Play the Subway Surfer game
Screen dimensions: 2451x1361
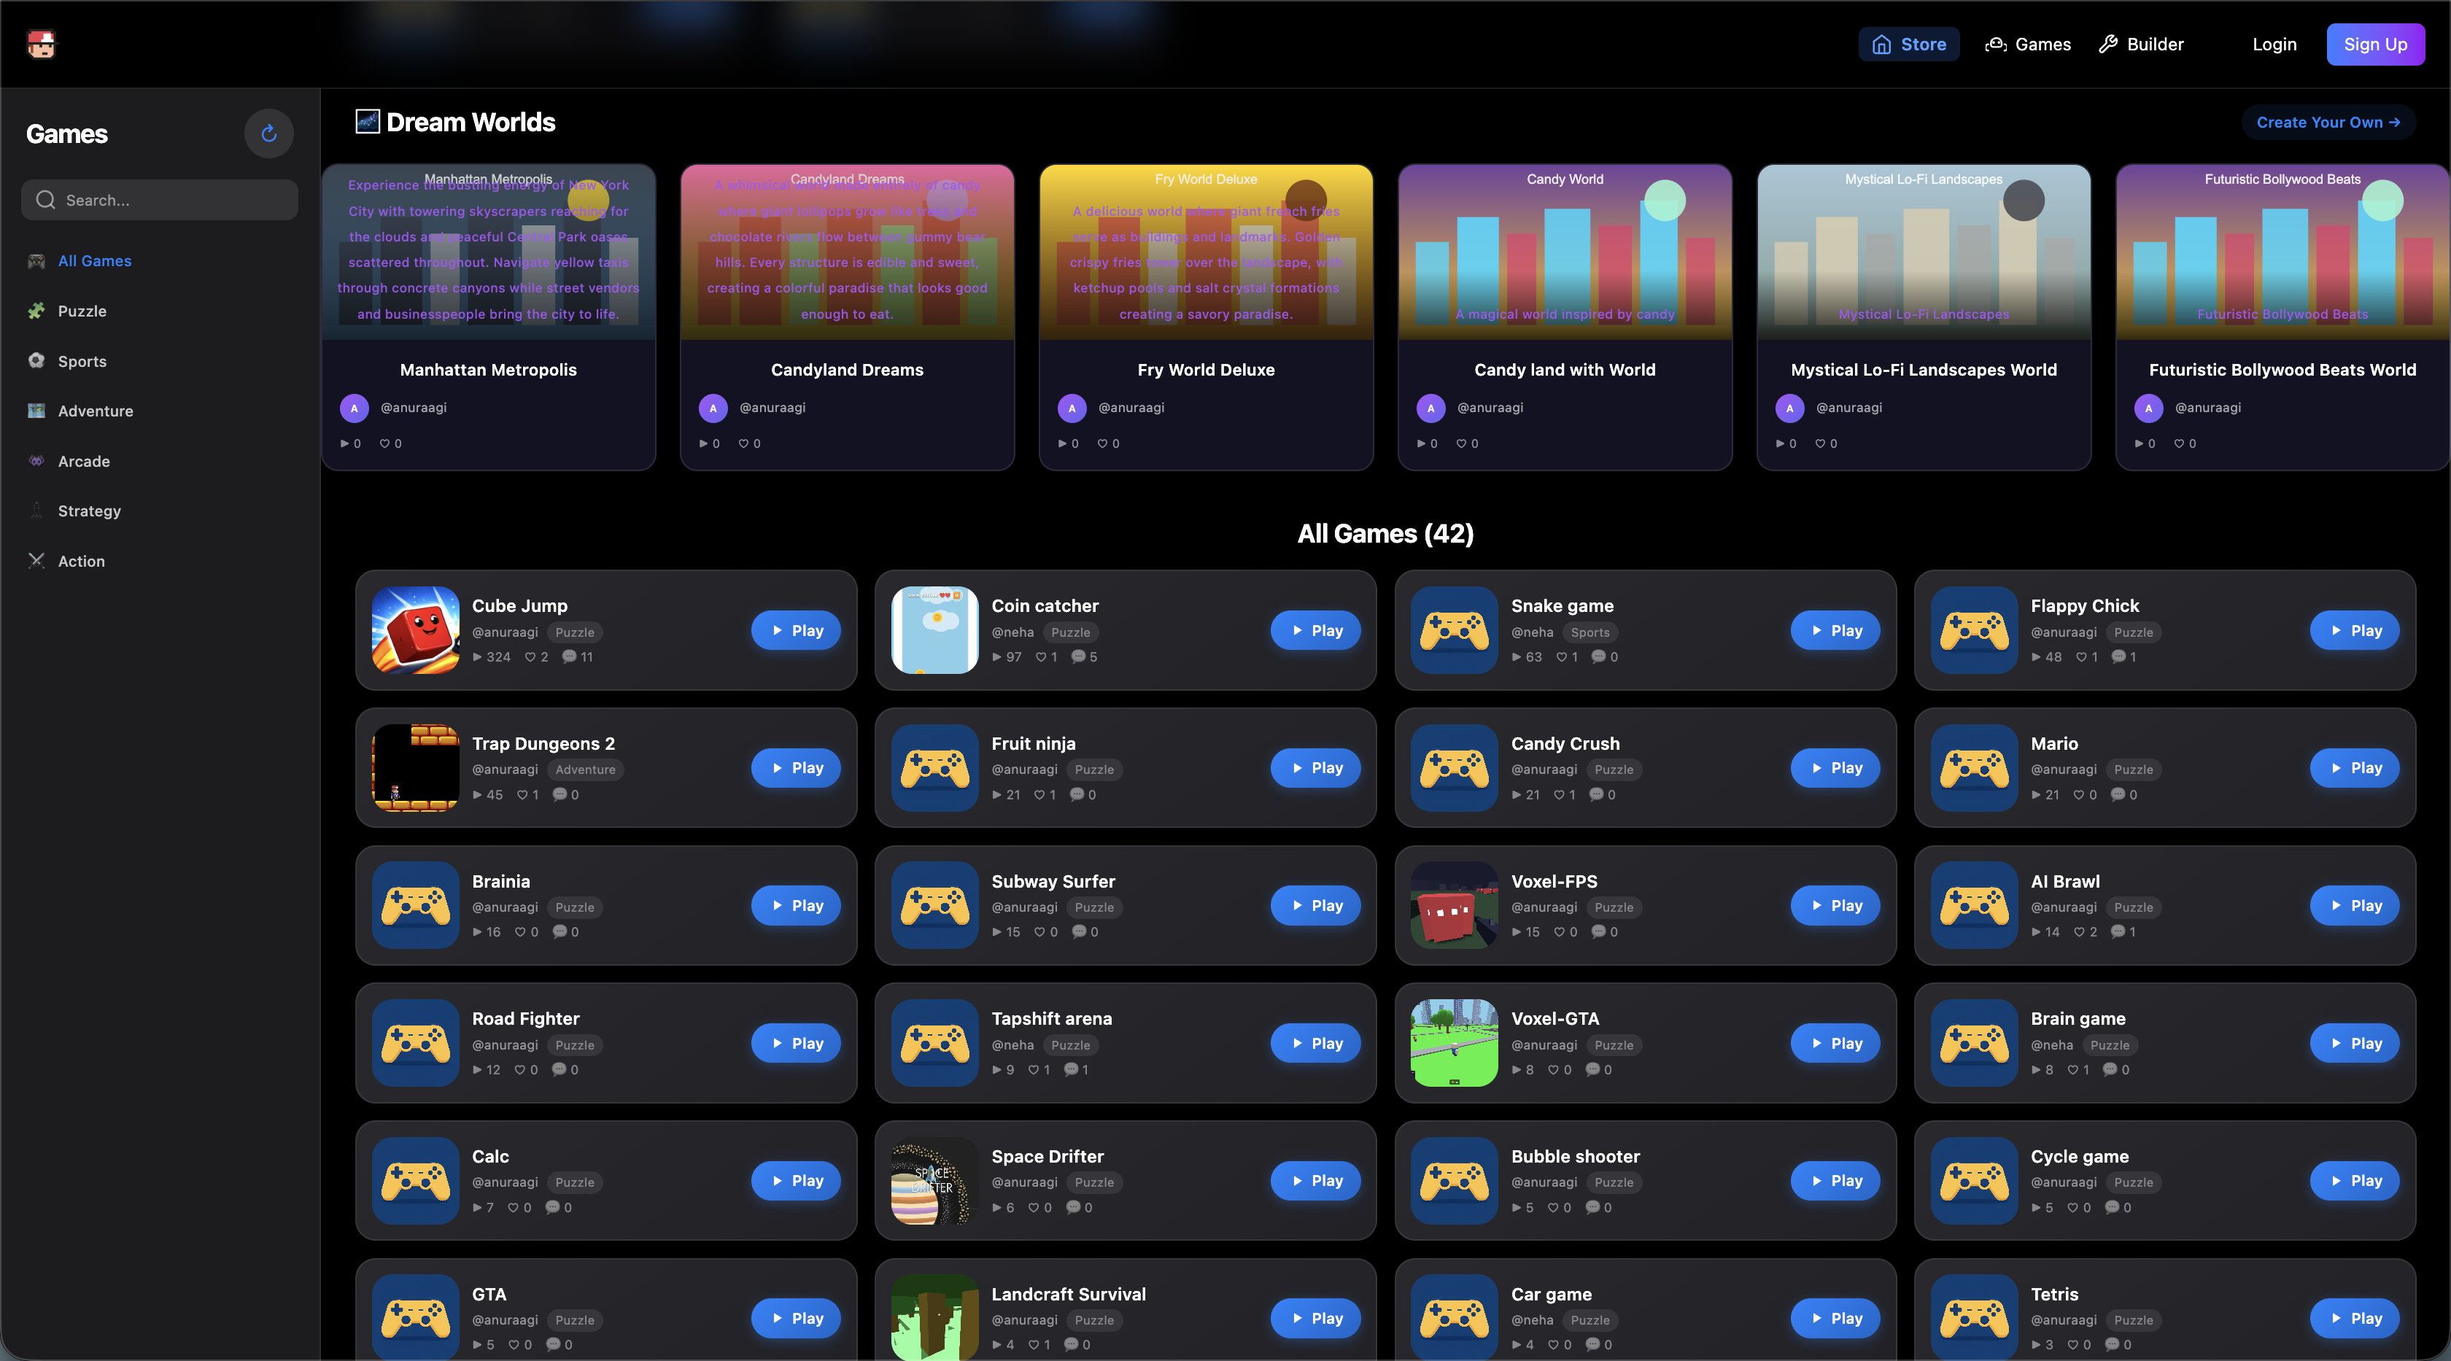1315,905
